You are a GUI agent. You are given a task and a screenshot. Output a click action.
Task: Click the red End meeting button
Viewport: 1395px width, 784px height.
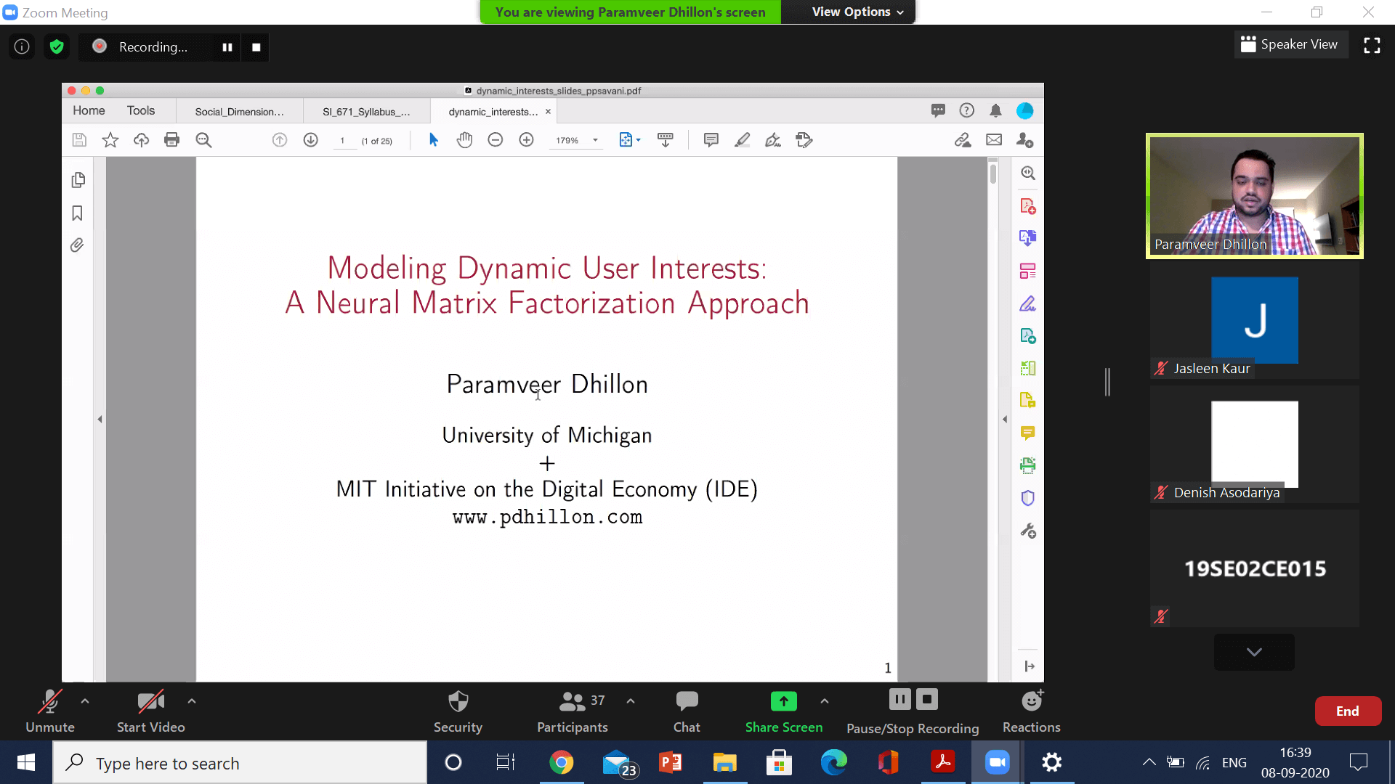coord(1347,711)
